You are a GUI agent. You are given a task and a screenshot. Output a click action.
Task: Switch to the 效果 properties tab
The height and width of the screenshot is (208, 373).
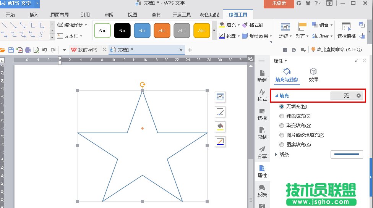(x=313, y=75)
